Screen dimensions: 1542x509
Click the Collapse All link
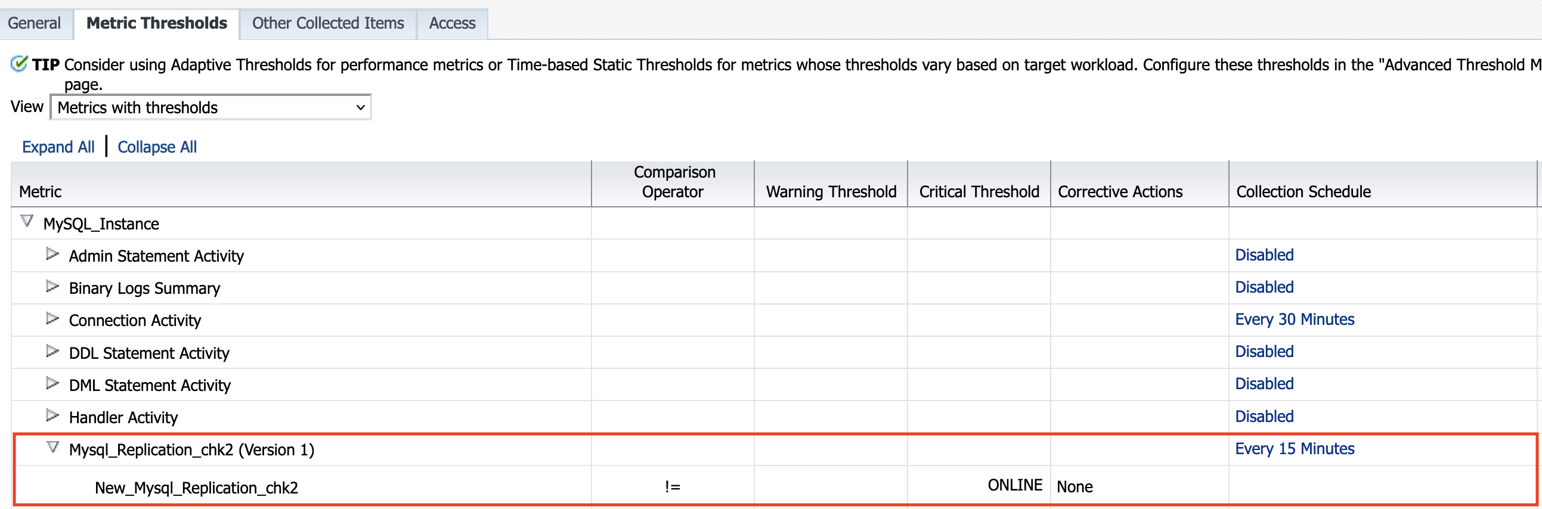(x=157, y=147)
